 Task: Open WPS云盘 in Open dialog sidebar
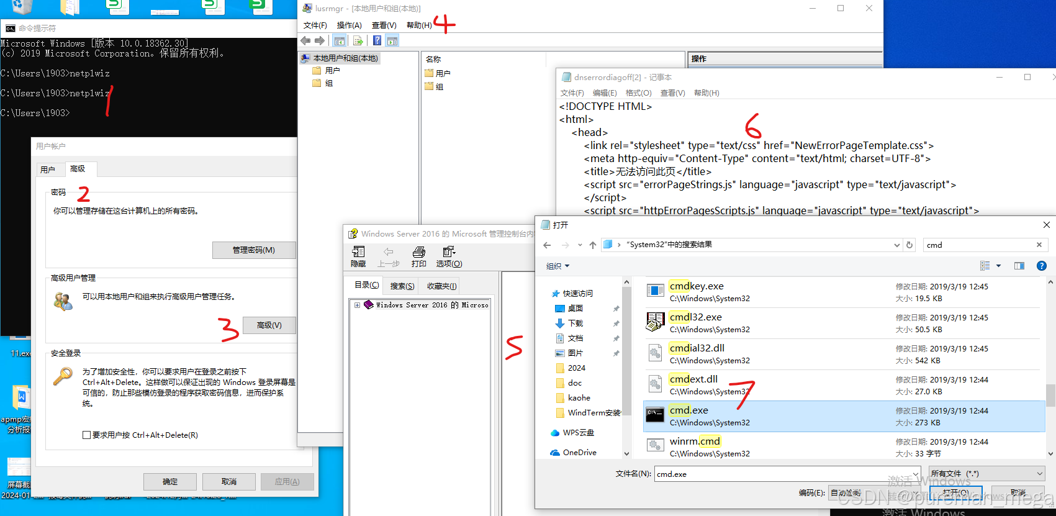tap(572, 433)
